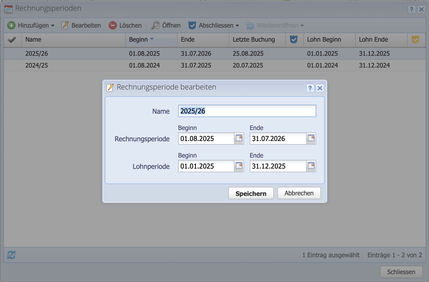Click the 25.08.2025 Letzte Buchung cell
This screenshot has height=282, width=429.
pos(248,53)
